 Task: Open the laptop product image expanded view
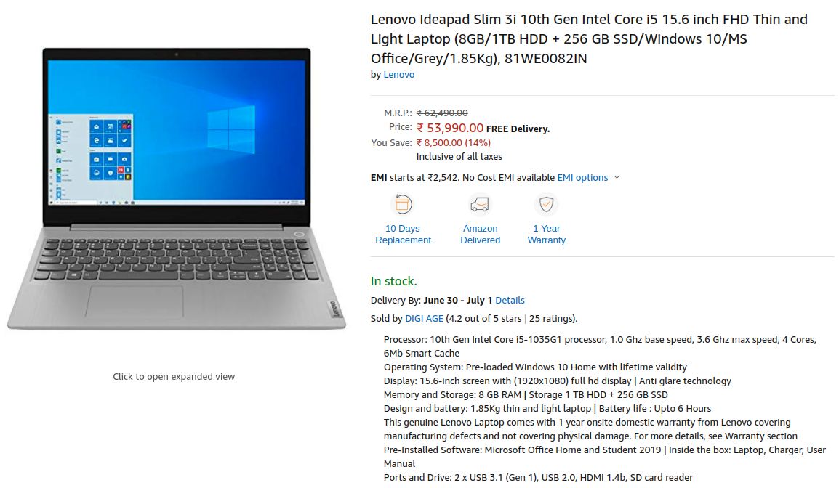click(176, 188)
